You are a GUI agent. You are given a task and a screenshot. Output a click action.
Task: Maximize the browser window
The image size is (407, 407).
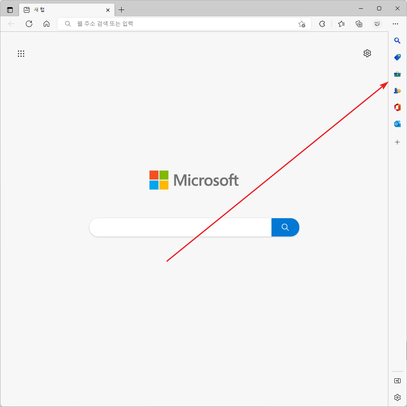click(x=379, y=9)
